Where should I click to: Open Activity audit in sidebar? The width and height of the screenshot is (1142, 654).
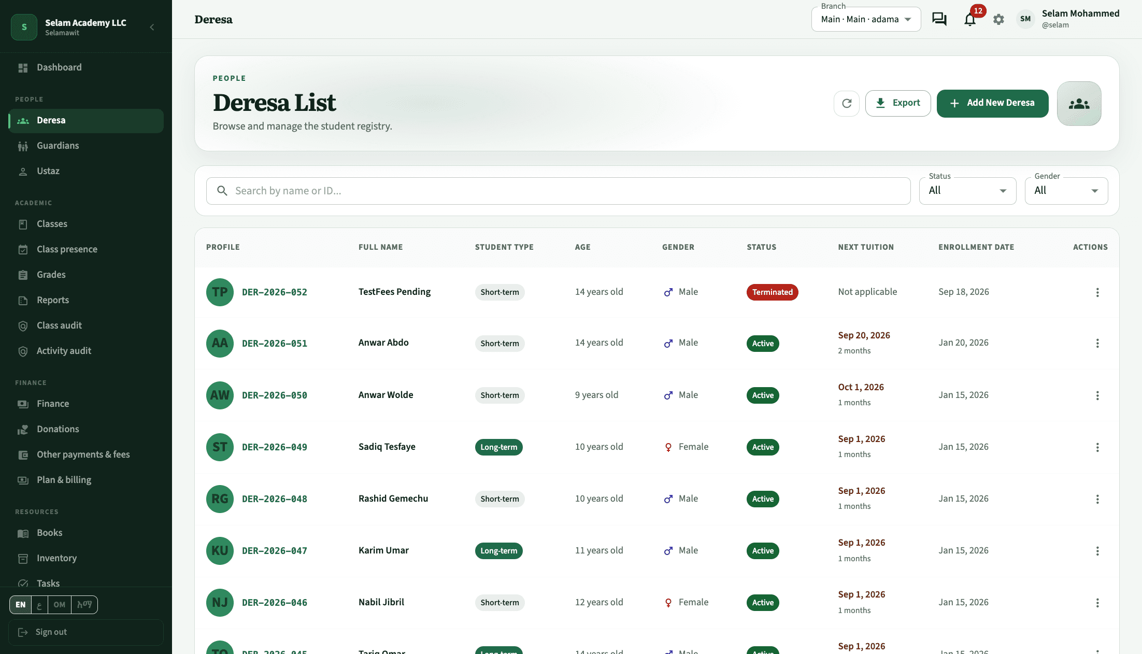pyautogui.click(x=86, y=351)
